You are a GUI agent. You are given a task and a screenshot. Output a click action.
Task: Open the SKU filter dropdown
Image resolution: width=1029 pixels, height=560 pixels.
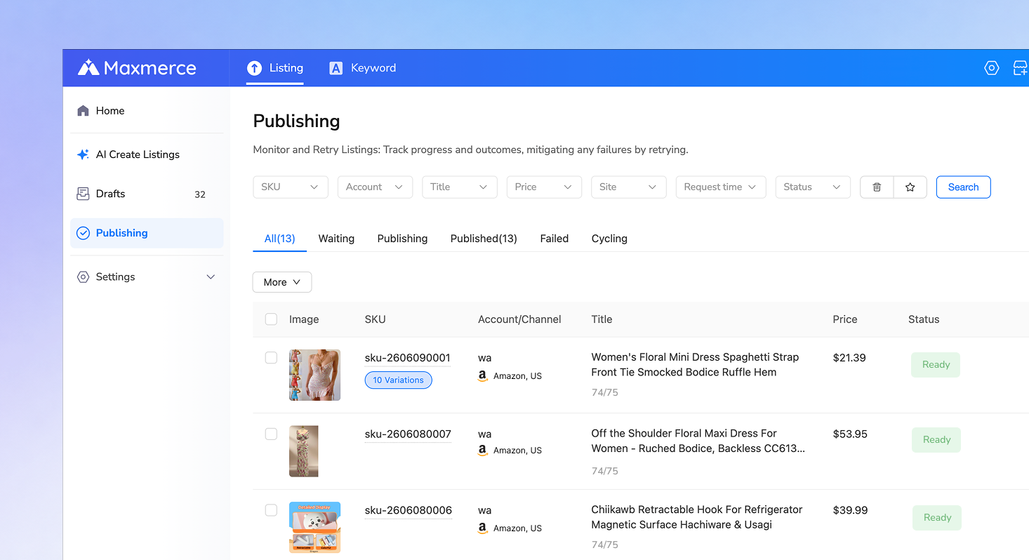pyautogui.click(x=291, y=187)
